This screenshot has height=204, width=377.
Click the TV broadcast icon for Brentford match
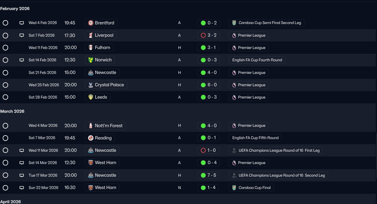click(22, 23)
